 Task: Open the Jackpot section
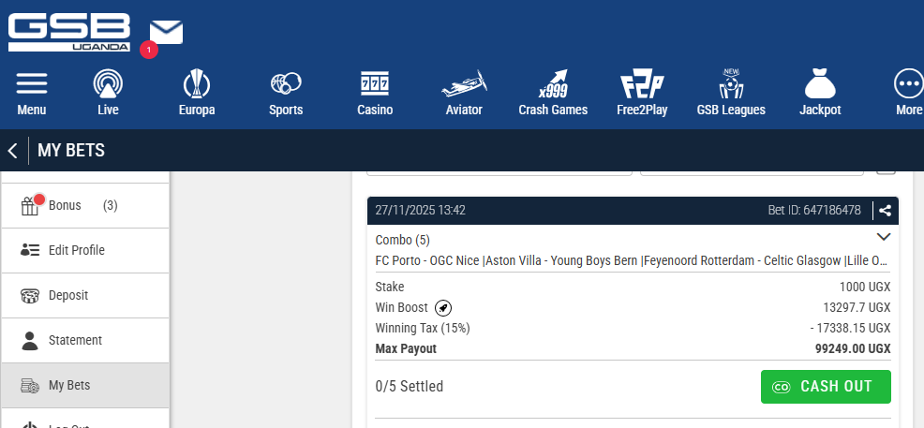[x=820, y=93]
